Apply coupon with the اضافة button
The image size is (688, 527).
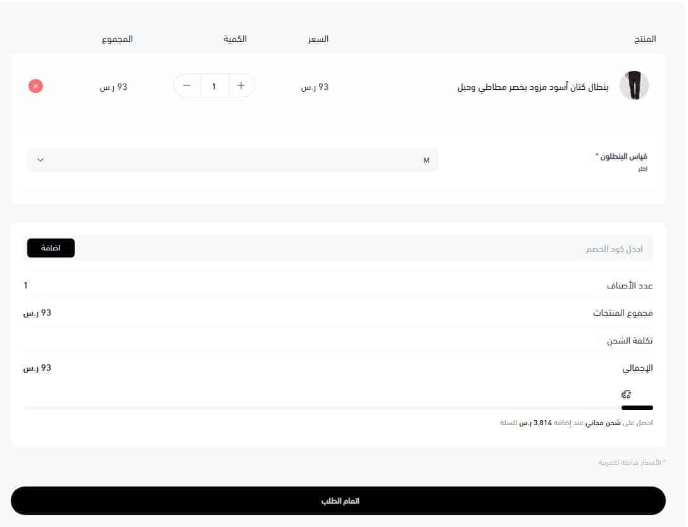51,248
